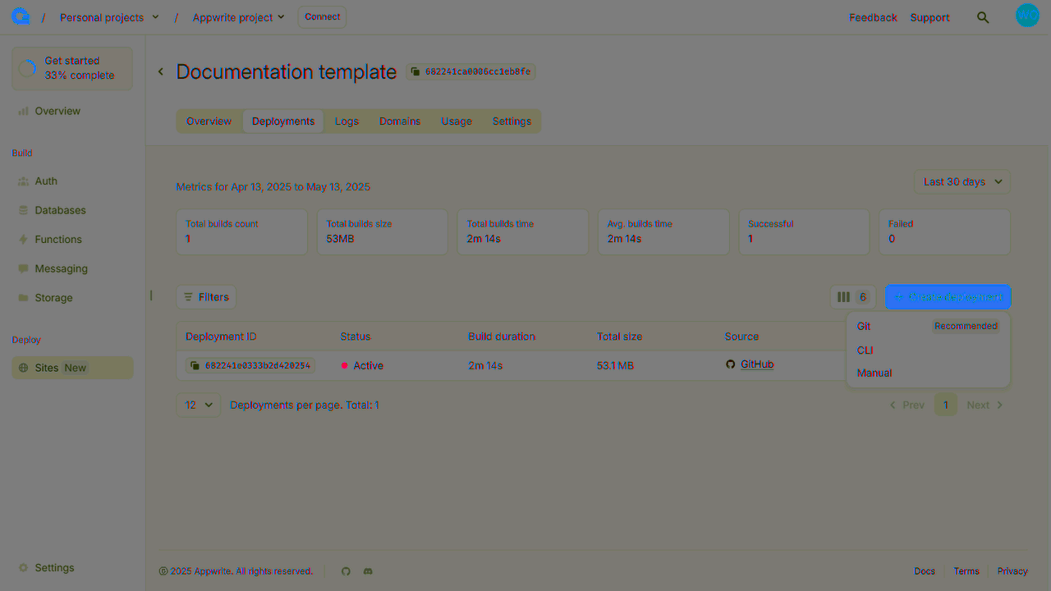Select Messaging in the sidebar
The image size is (1051, 591).
61,268
